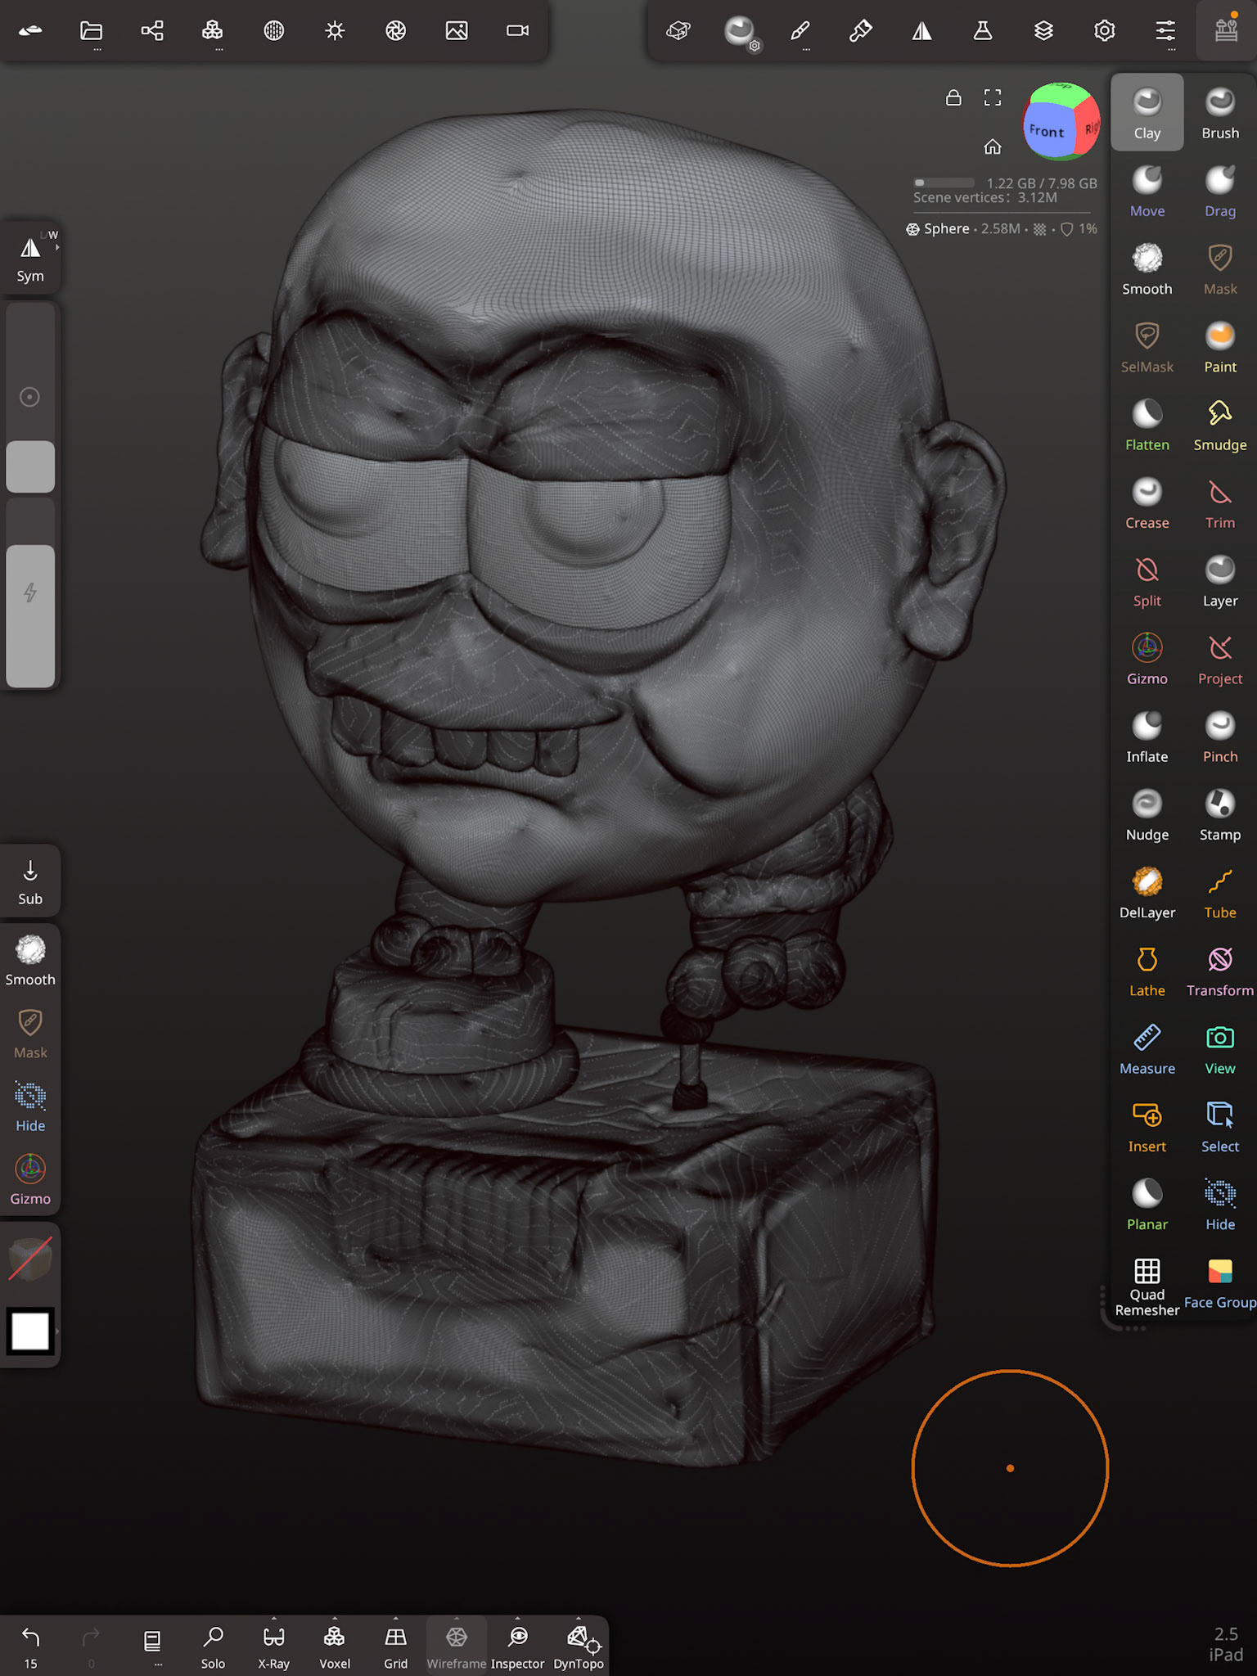The height and width of the screenshot is (1676, 1257).
Task: Toggle Wireframe display
Action: coord(457,1647)
